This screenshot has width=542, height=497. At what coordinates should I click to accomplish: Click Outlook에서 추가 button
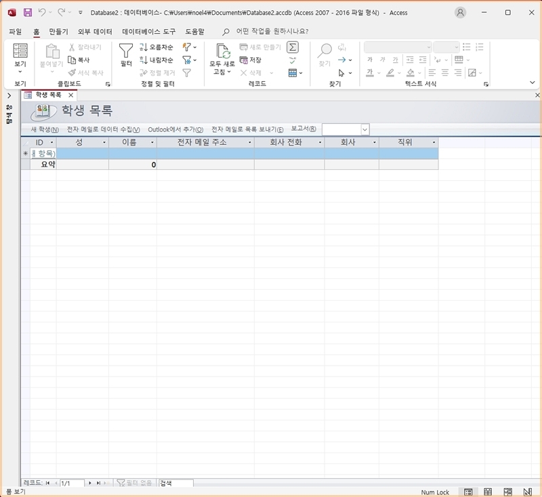pos(175,129)
